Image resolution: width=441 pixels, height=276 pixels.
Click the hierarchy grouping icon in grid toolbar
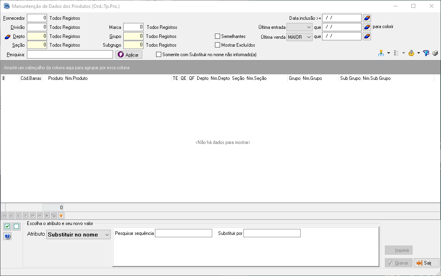[x=381, y=53]
